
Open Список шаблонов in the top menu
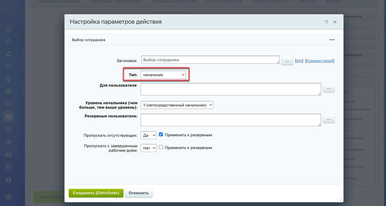click(x=224, y=2)
